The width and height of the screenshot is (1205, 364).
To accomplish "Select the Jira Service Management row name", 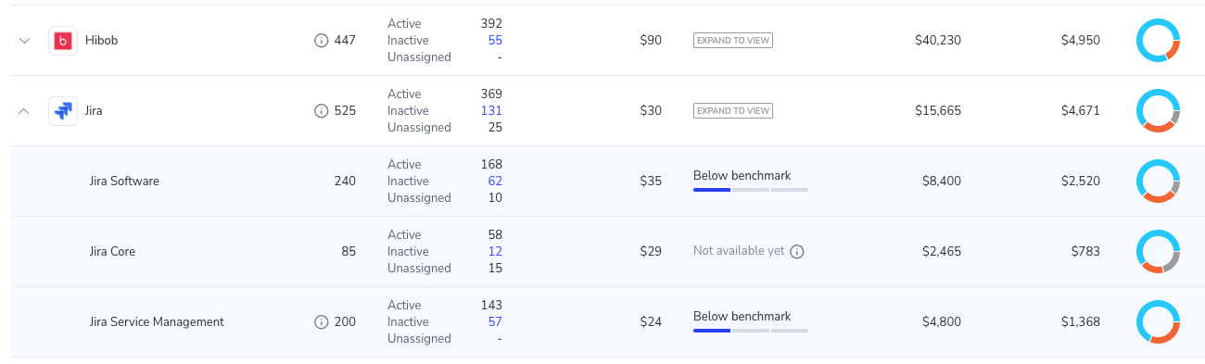I will [x=157, y=322].
